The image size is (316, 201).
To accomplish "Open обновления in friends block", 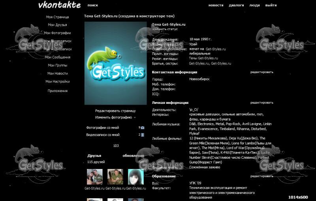I will point(133,156).
